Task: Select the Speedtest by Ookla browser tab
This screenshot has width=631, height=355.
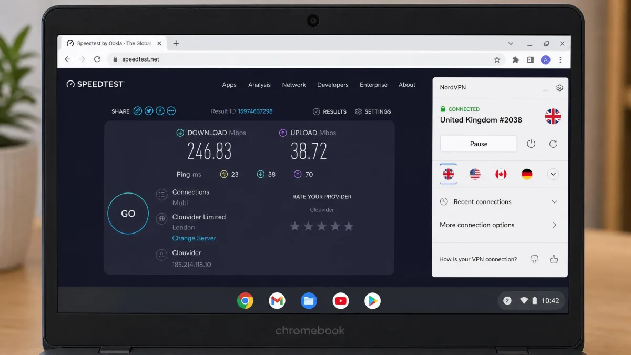Action: pyautogui.click(x=113, y=44)
